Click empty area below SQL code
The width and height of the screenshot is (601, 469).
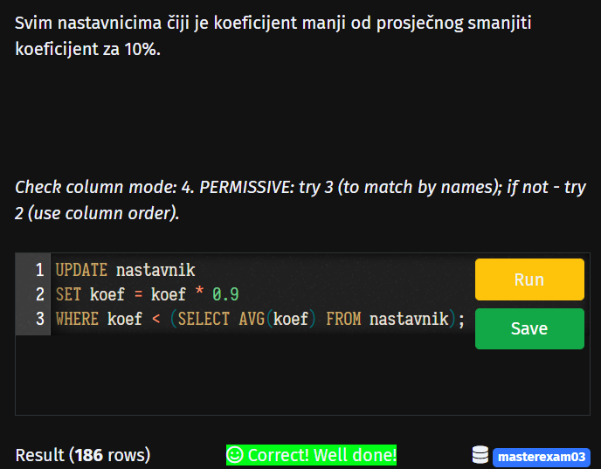245,376
